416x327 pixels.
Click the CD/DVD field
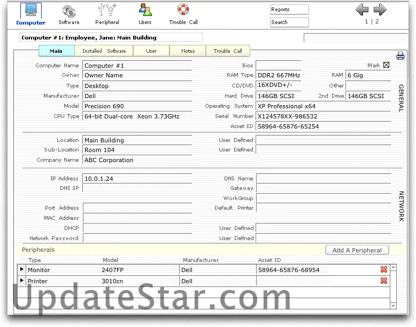(x=278, y=85)
